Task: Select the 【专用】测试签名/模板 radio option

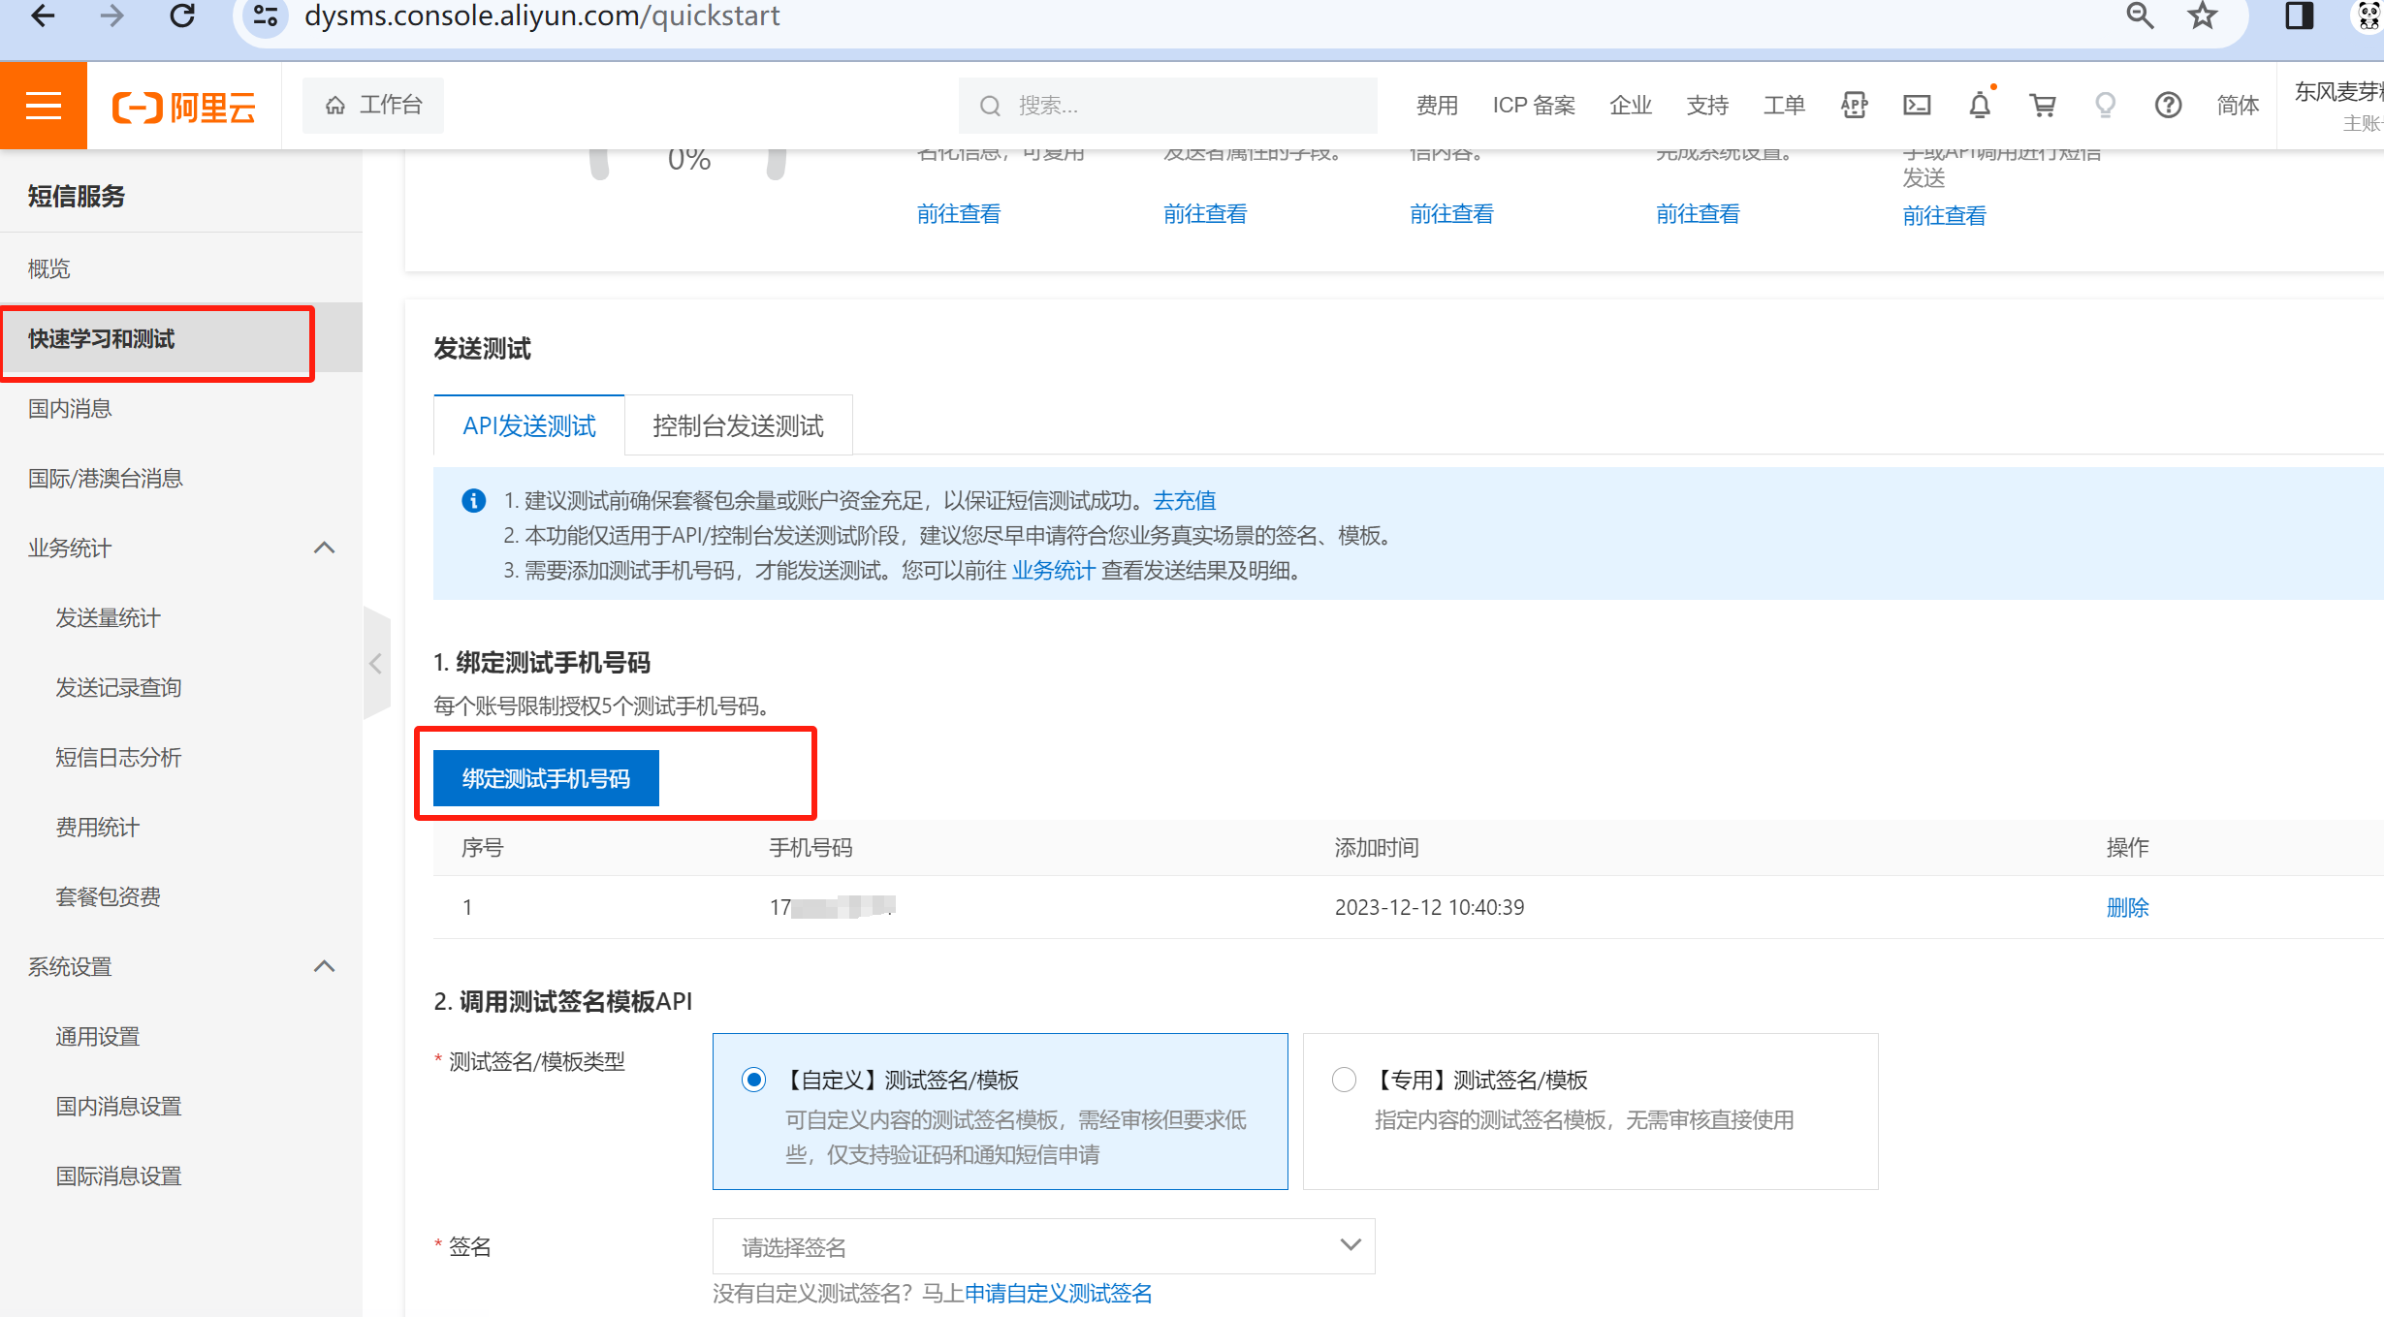Action: coord(1344,1079)
